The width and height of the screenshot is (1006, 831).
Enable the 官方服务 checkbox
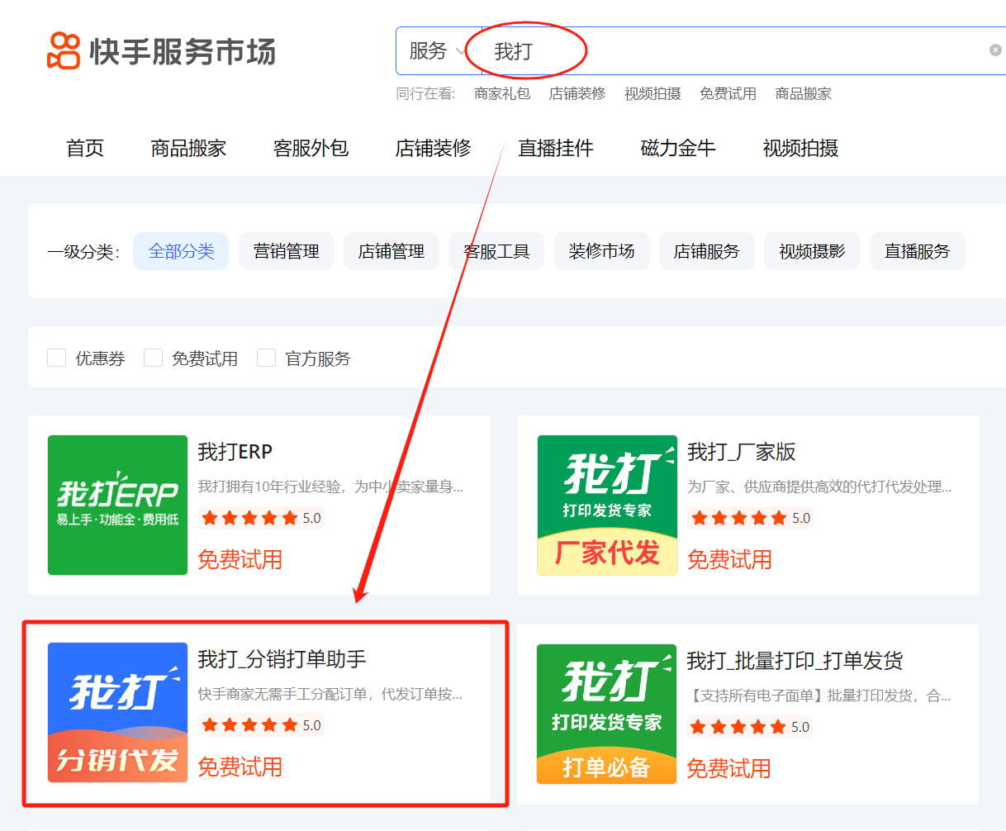tap(266, 357)
